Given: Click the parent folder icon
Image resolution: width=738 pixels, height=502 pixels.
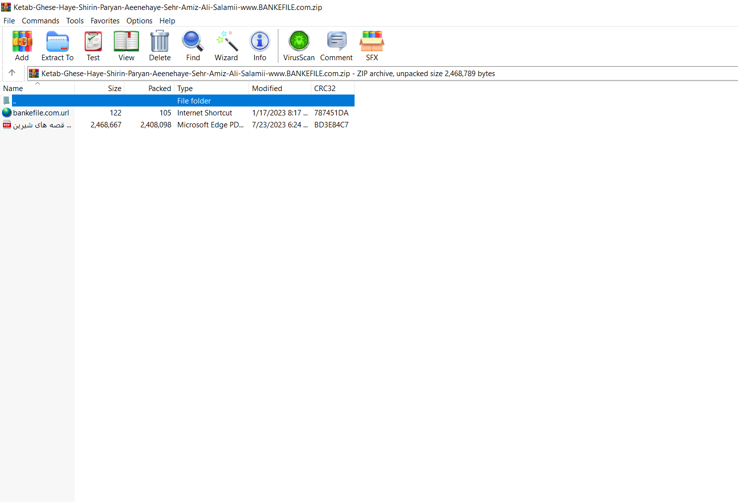Looking at the screenshot, I should point(6,100).
